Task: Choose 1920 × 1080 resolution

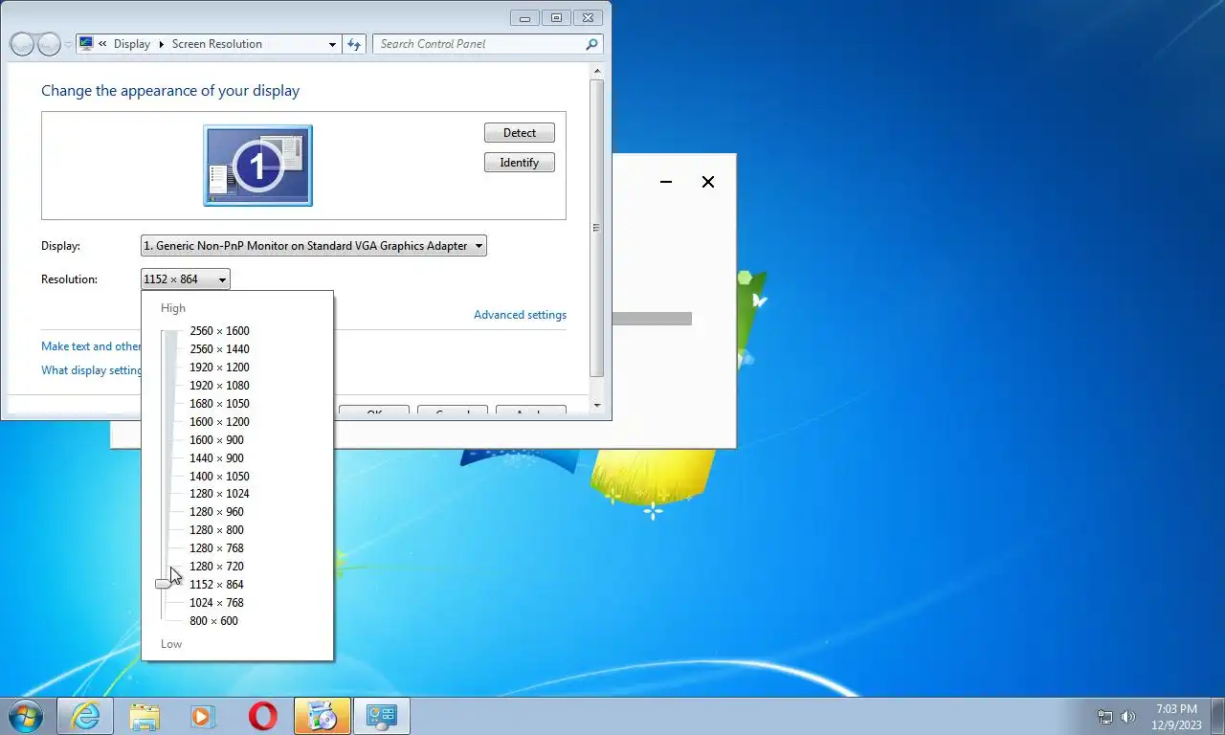Action: 219,386
